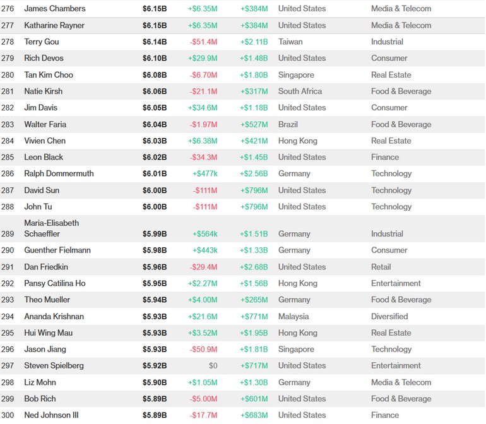The image size is (486, 424).
Task: Select the Terry Gou row
Action: click(42, 42)
